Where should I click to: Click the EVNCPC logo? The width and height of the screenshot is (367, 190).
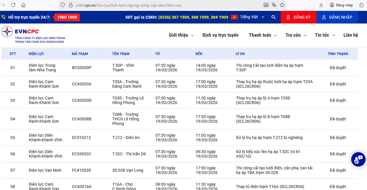(x=33, y=35)
